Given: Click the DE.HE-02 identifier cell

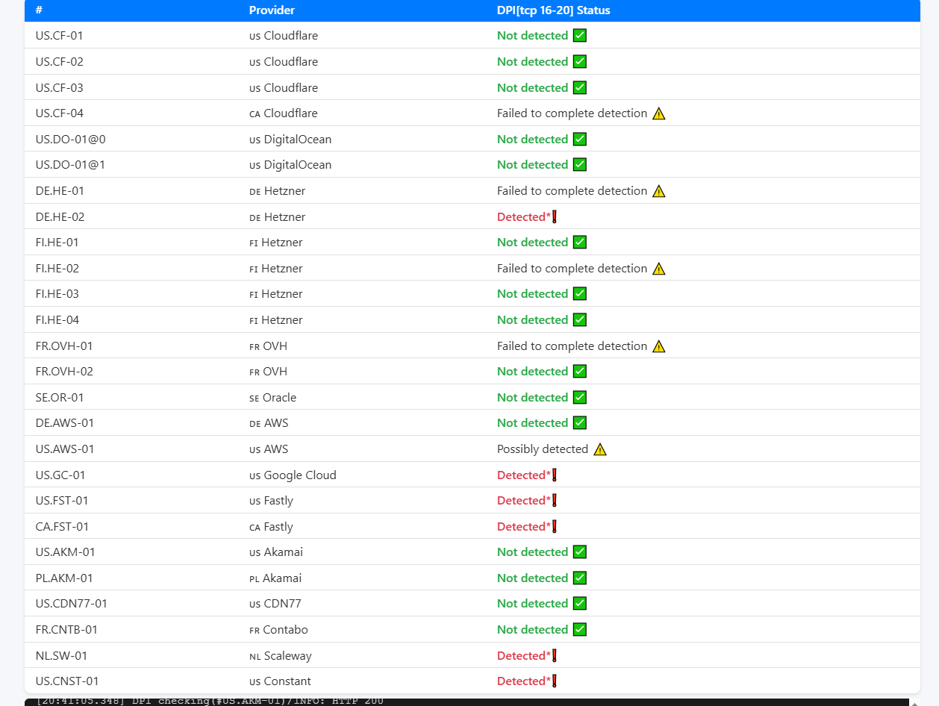Looking at the screenshot, I should pyautogui.click(x=60, y=216).
